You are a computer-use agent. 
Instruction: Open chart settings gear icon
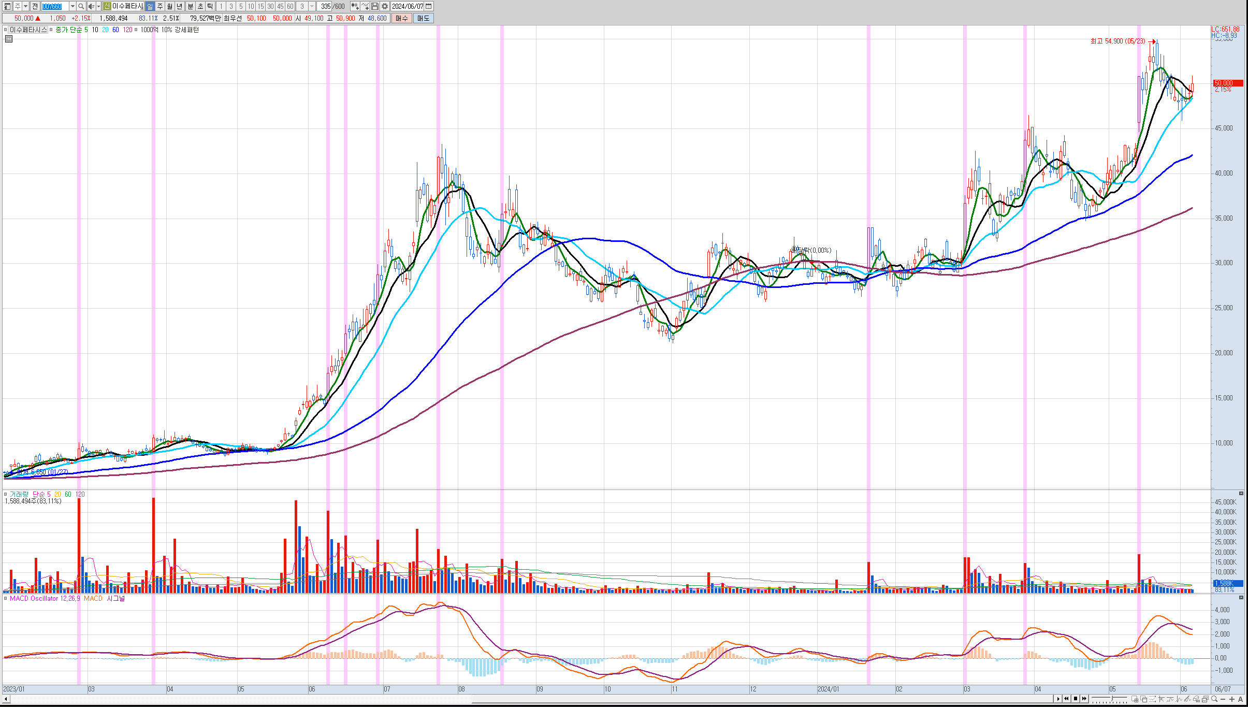385,6
